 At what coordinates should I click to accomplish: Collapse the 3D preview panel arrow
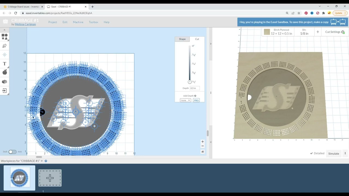click(211, 44)
